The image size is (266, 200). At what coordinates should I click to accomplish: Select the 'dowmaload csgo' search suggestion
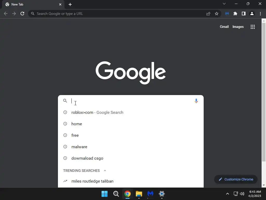131,158
